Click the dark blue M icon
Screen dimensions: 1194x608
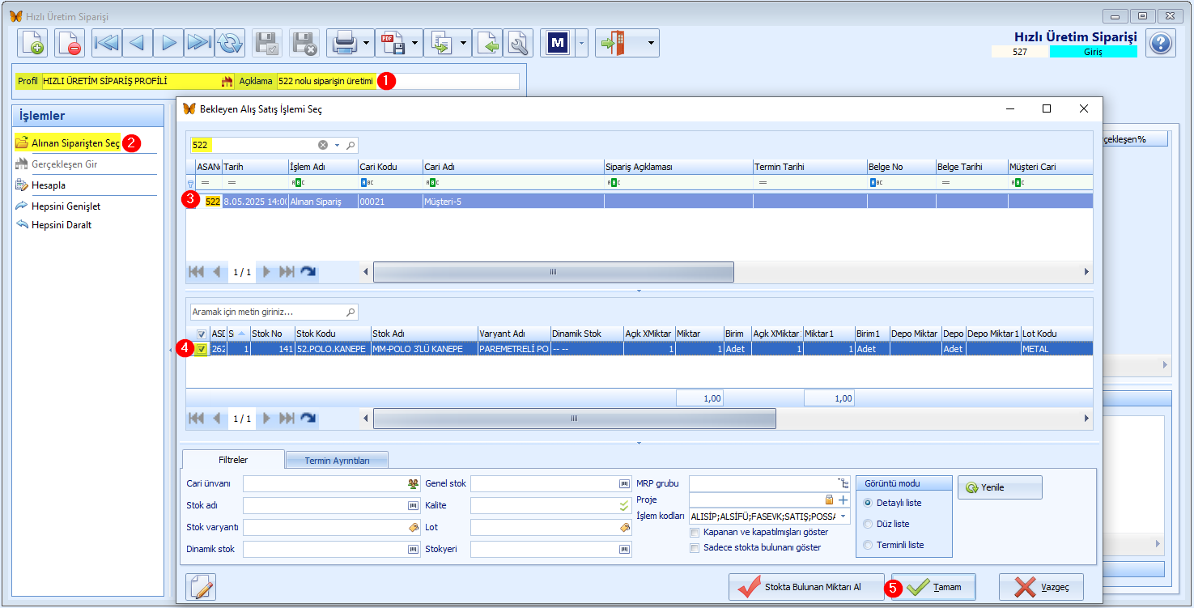[x=557, y=43]
